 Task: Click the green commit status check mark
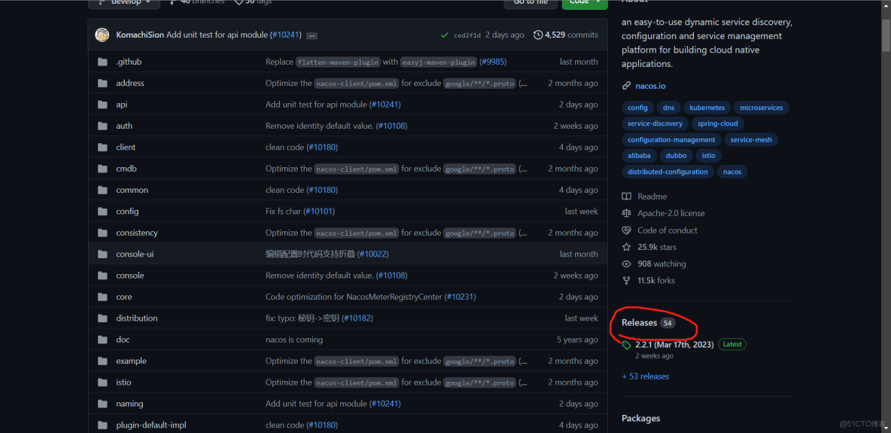444,35
